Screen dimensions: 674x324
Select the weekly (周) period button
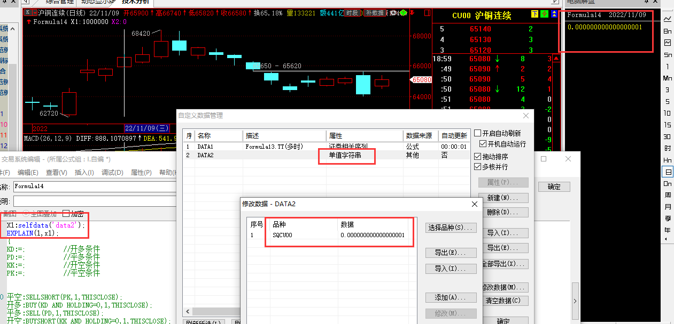pyautogui.click(x=668, y=195)
